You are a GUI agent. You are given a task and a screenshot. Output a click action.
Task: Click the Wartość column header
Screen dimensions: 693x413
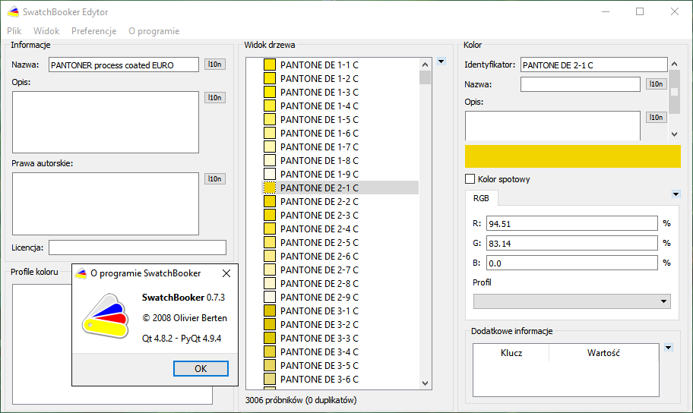[x=604, y=353]
